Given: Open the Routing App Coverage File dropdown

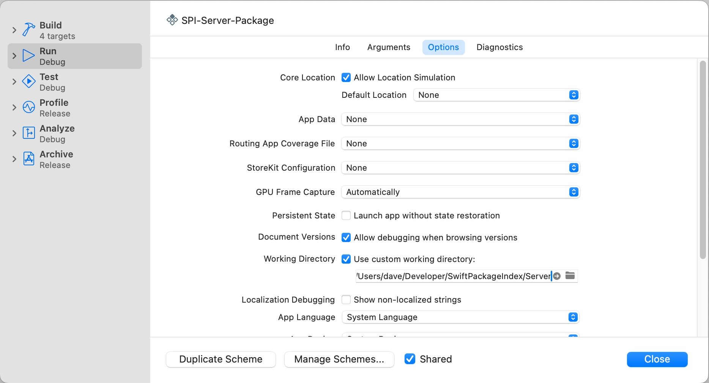Looking at the screenshot, I should coord(460,144).
